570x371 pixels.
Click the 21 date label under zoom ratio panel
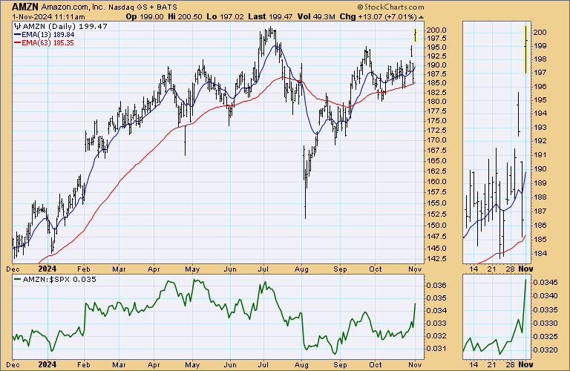[x=492, y=364]
